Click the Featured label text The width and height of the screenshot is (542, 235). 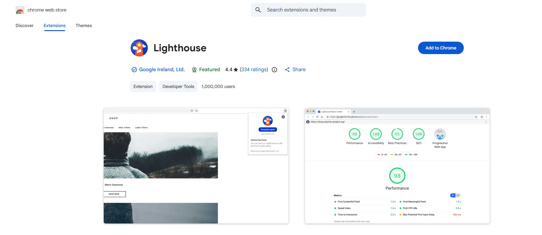tap(210, 70)
